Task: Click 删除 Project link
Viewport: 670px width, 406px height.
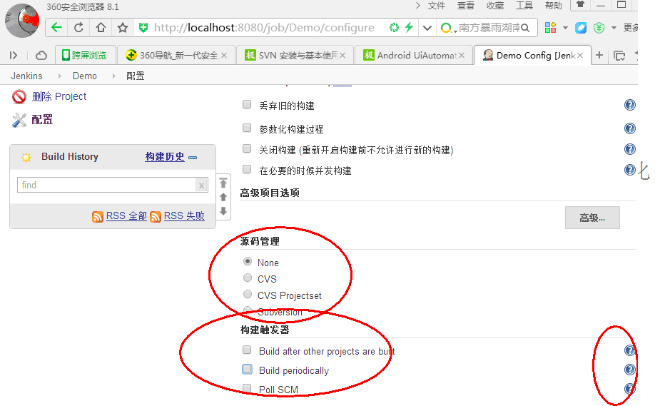Action: click(59, 96)
